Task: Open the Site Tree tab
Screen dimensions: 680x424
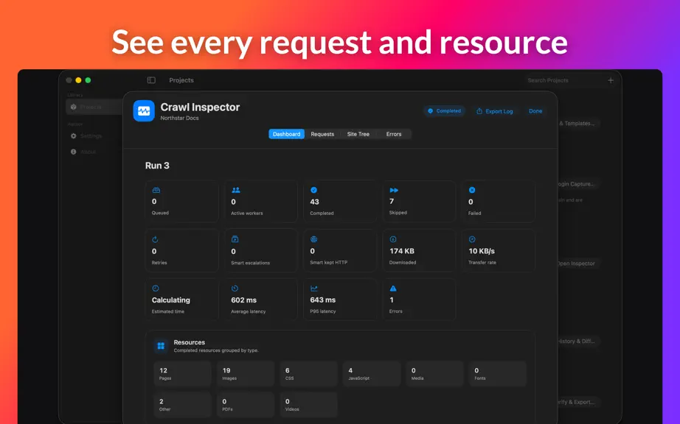Action: click(x=358, y=134)
